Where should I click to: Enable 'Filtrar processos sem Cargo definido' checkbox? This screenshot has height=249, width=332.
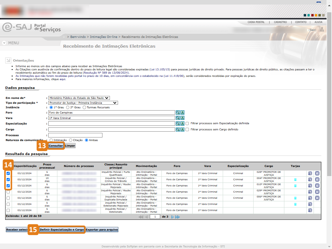[x=187, y=129]
